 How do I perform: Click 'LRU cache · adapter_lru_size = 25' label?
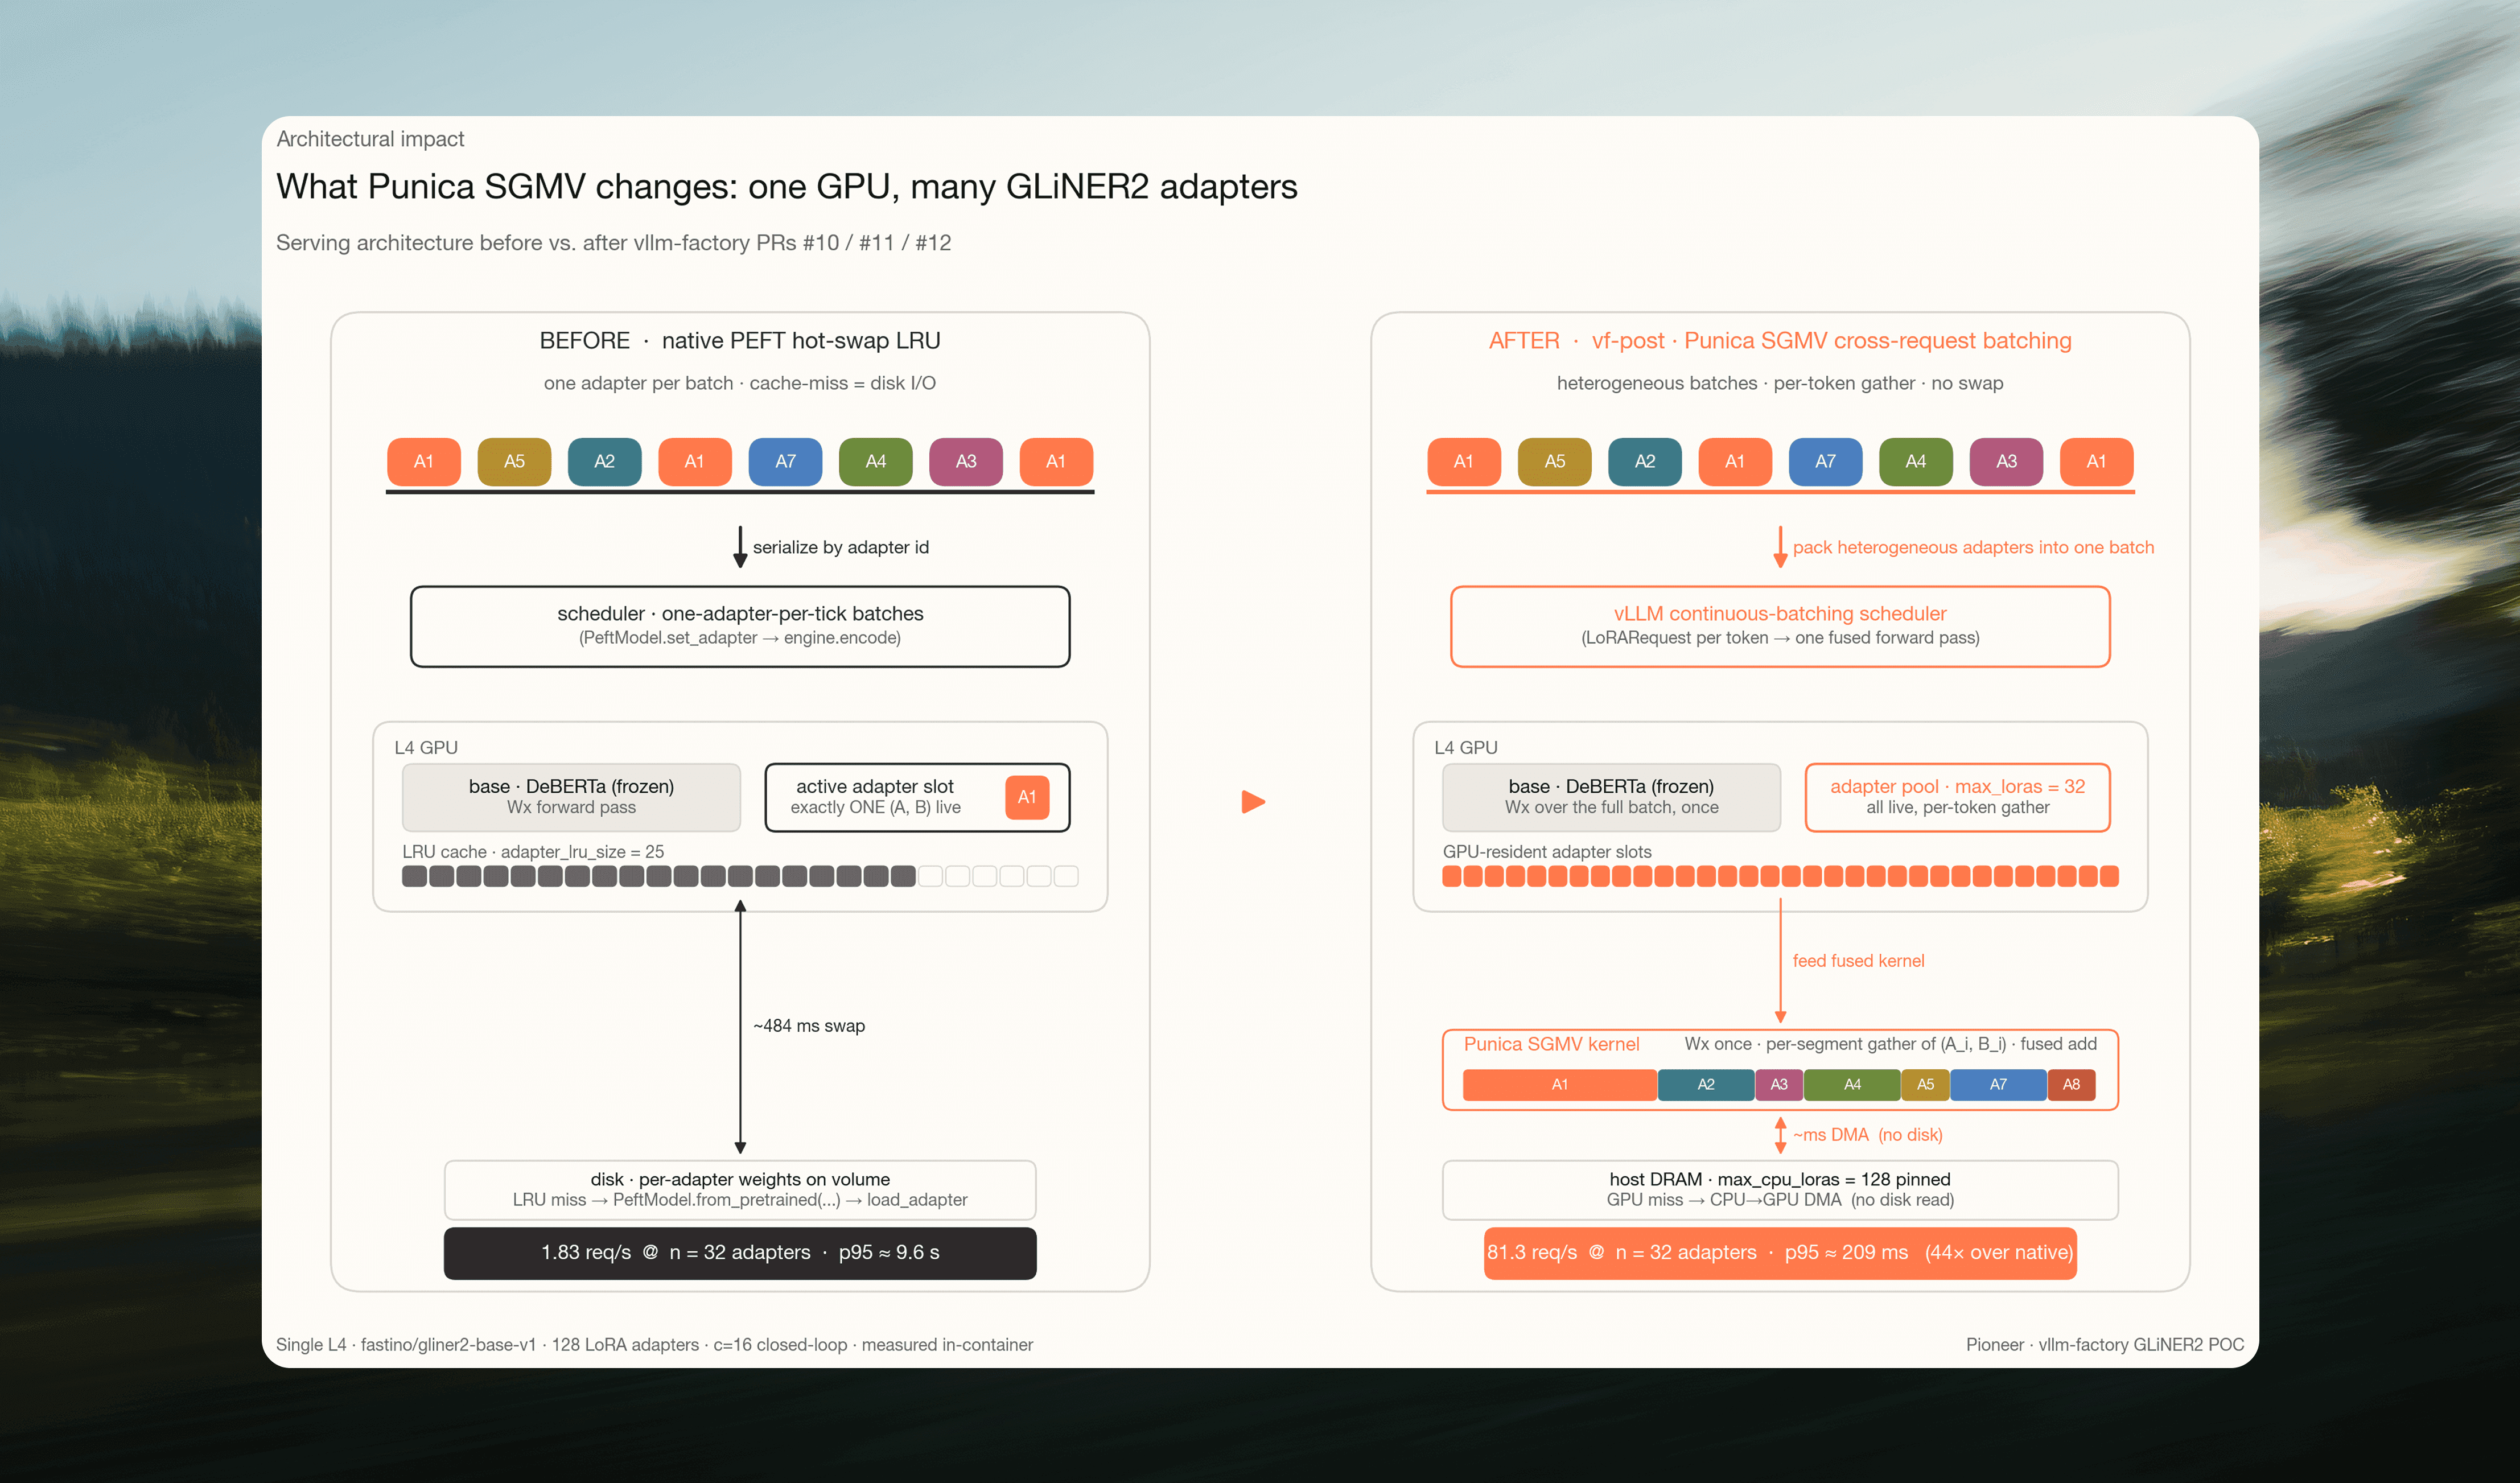[x=533, y=852]
